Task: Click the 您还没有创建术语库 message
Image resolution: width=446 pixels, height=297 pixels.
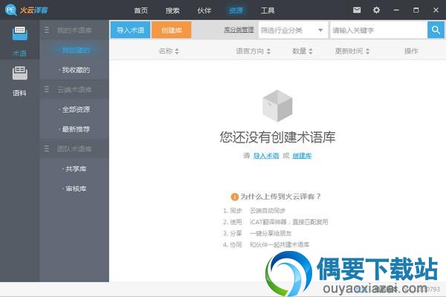Action: [277, 137]
